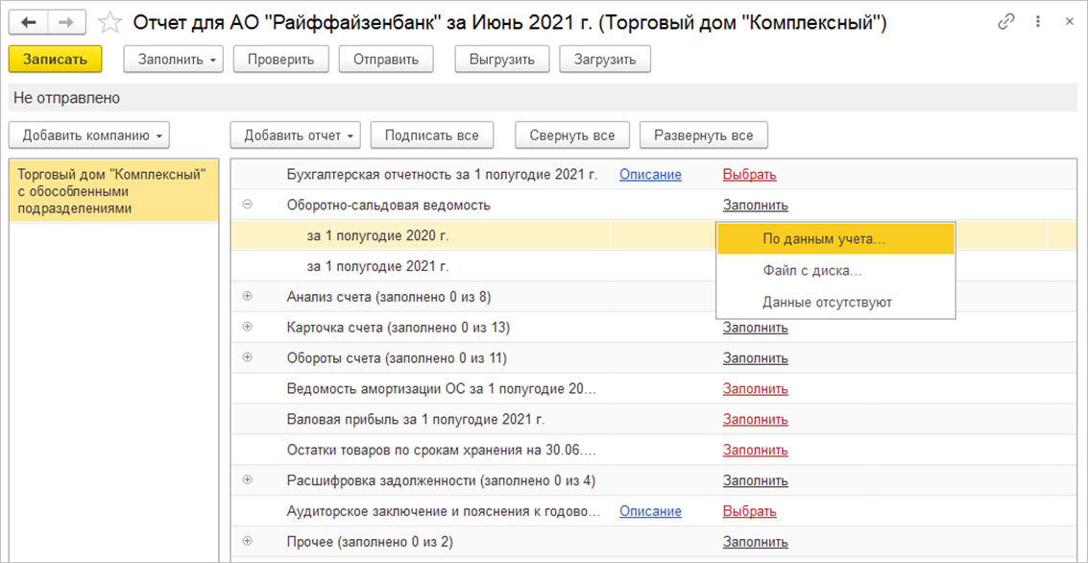Open the Заполнить dropdown in top toolbar
The width and height of the screenshot is (1088, 563).
pos(173,60)
